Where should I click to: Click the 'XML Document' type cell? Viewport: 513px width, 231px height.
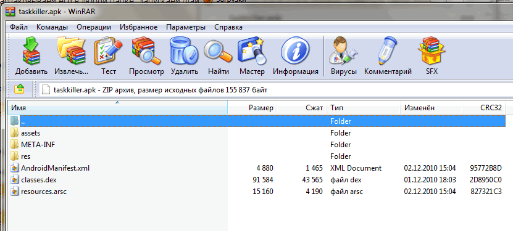tap(356, 168)
